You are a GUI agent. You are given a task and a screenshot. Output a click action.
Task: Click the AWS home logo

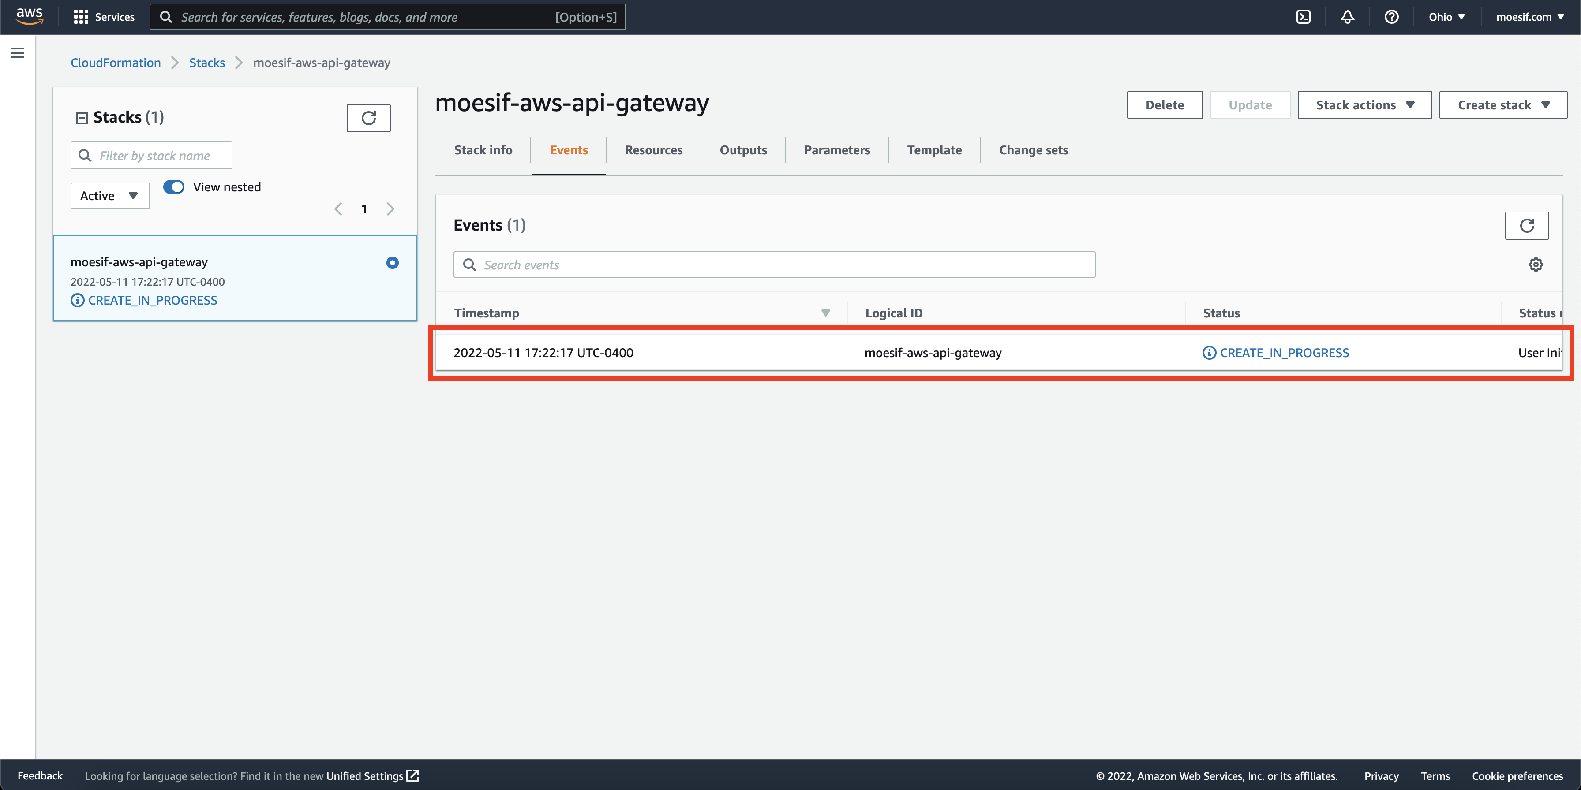28,17
